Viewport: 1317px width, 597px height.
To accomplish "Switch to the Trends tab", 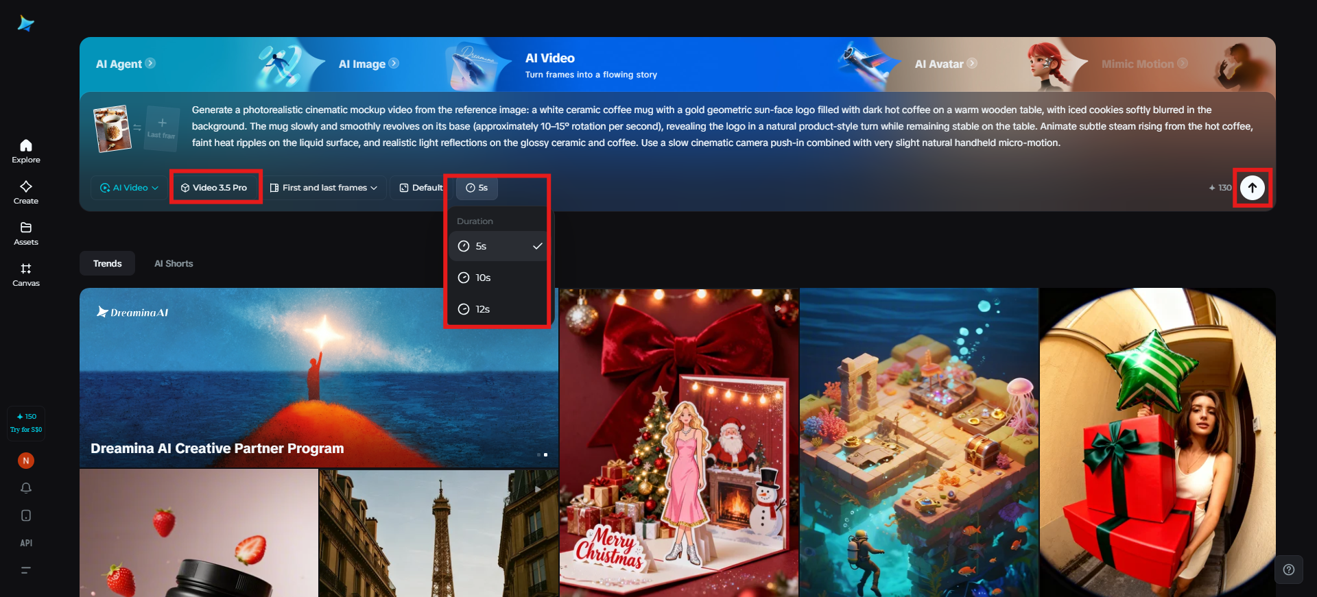I will click(108, 263).
